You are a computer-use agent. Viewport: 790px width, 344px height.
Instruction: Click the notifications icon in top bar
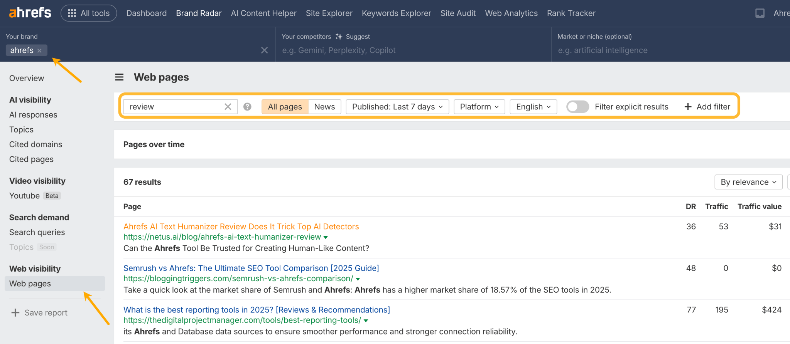760,13
